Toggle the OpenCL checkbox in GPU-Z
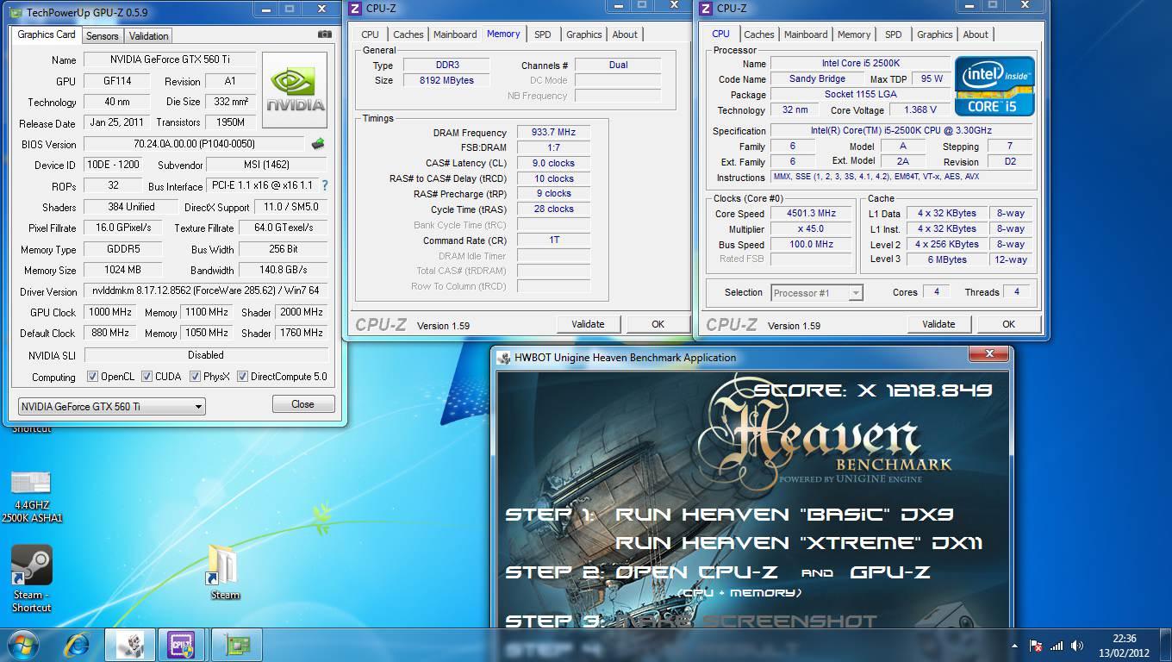 click(92, 377)
